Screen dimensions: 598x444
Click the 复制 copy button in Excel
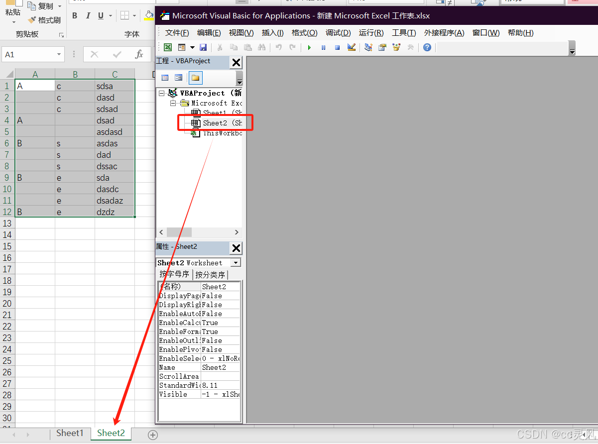(41, 6)
